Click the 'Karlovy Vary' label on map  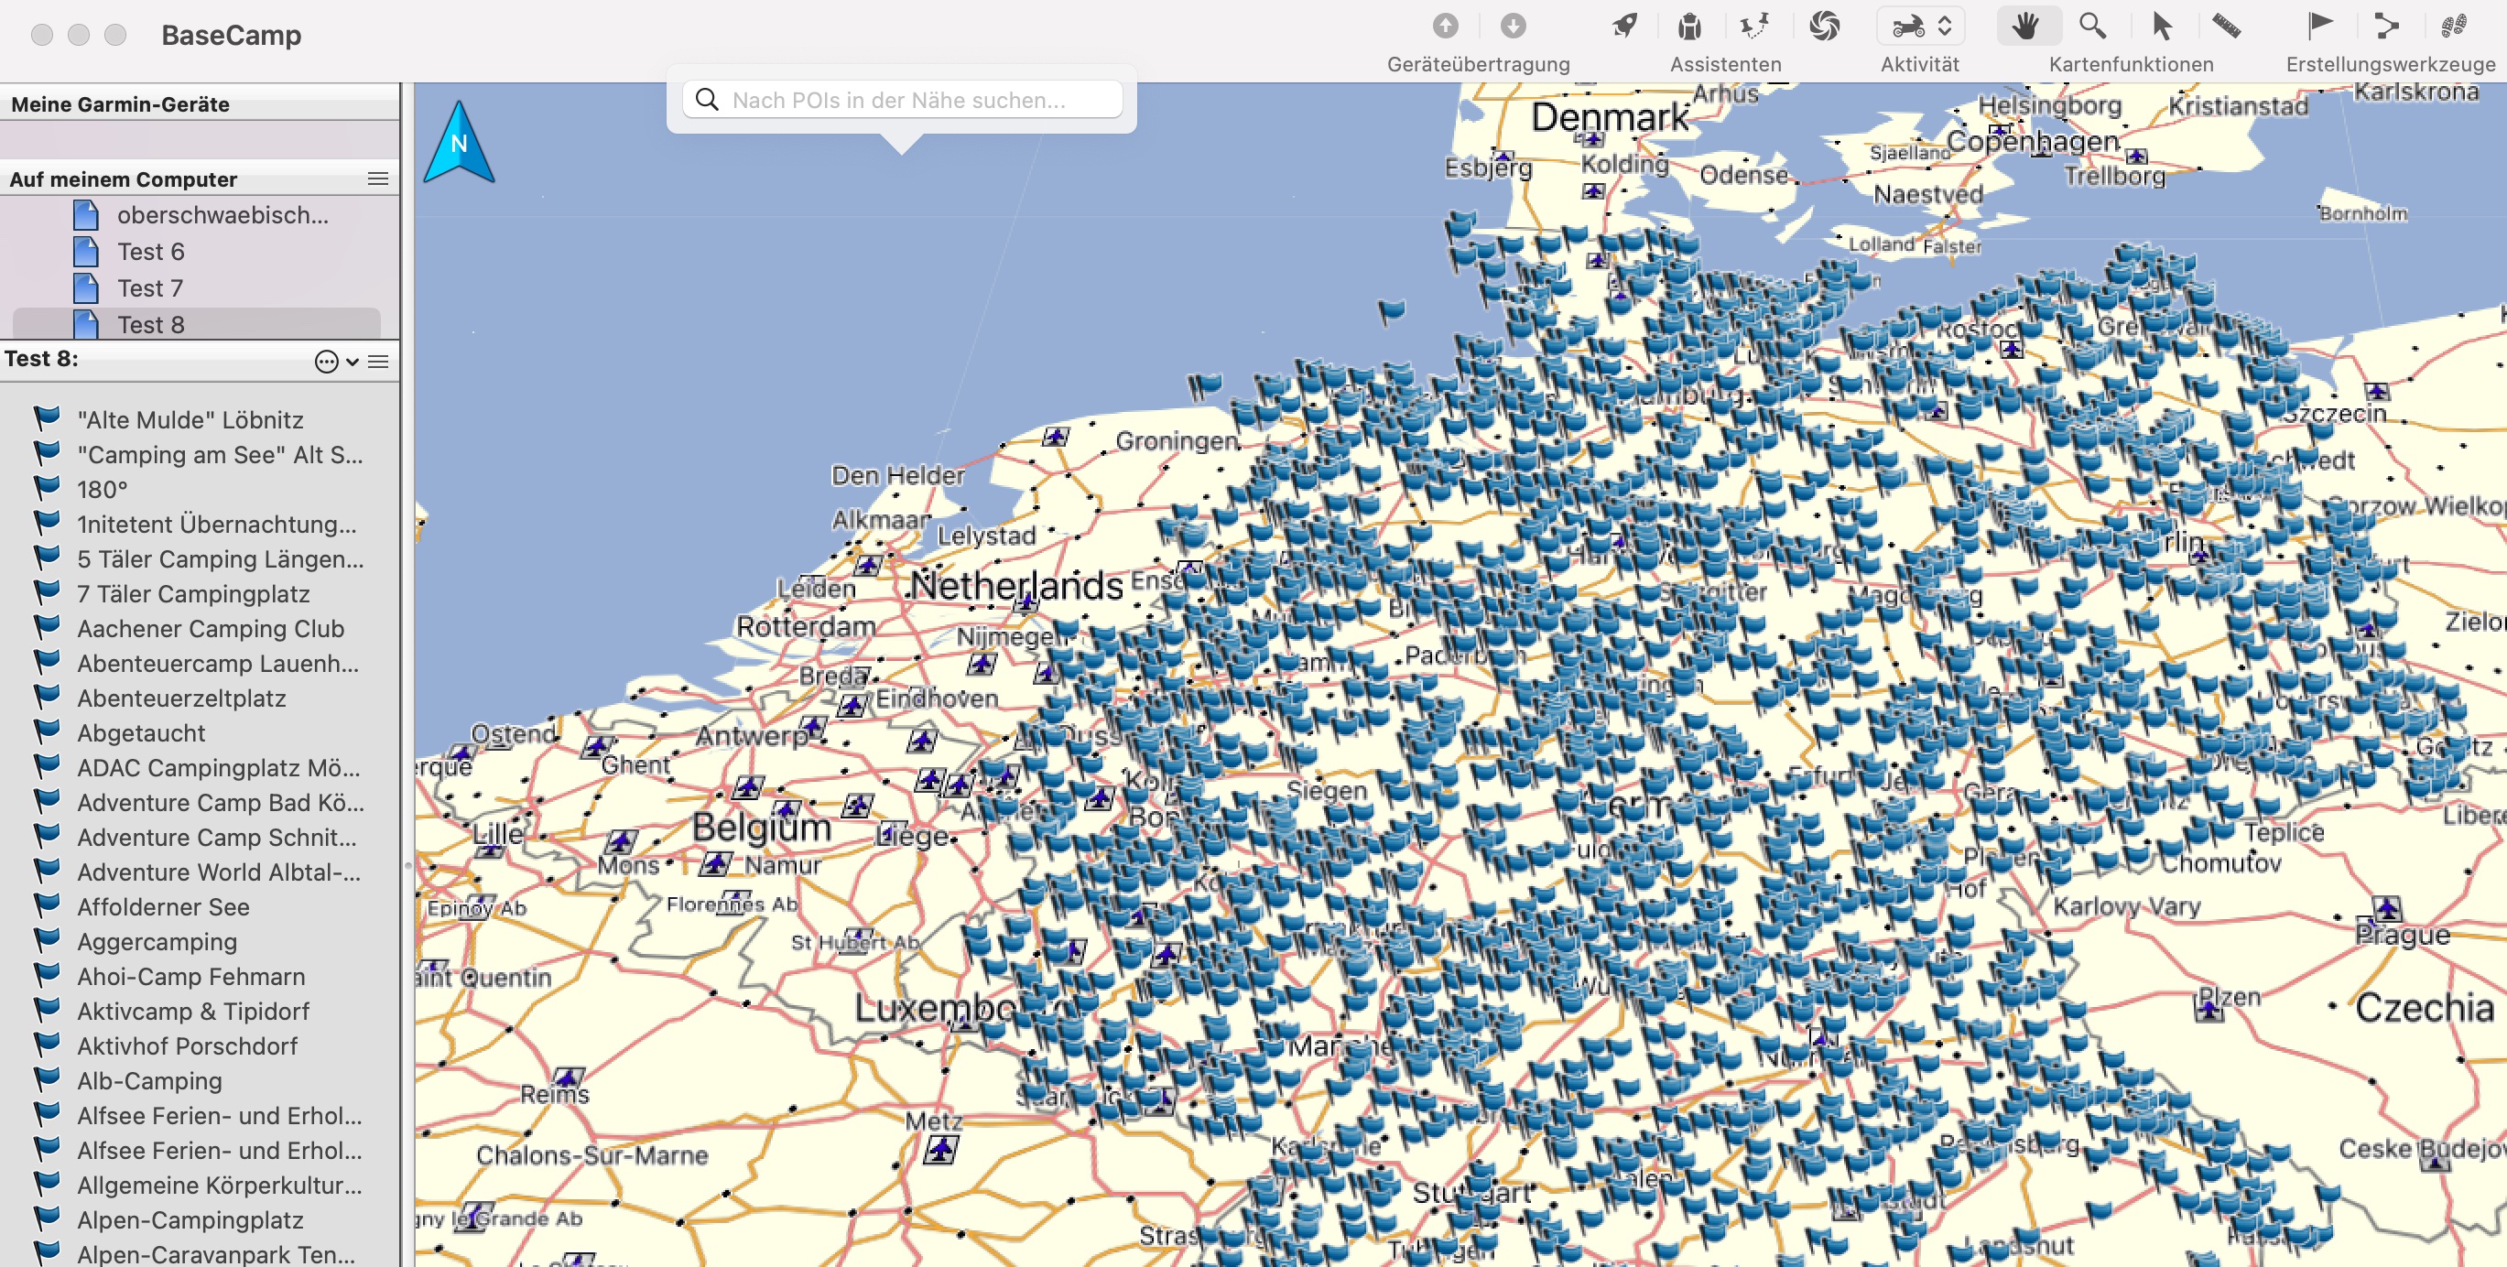click(2125, 906)
